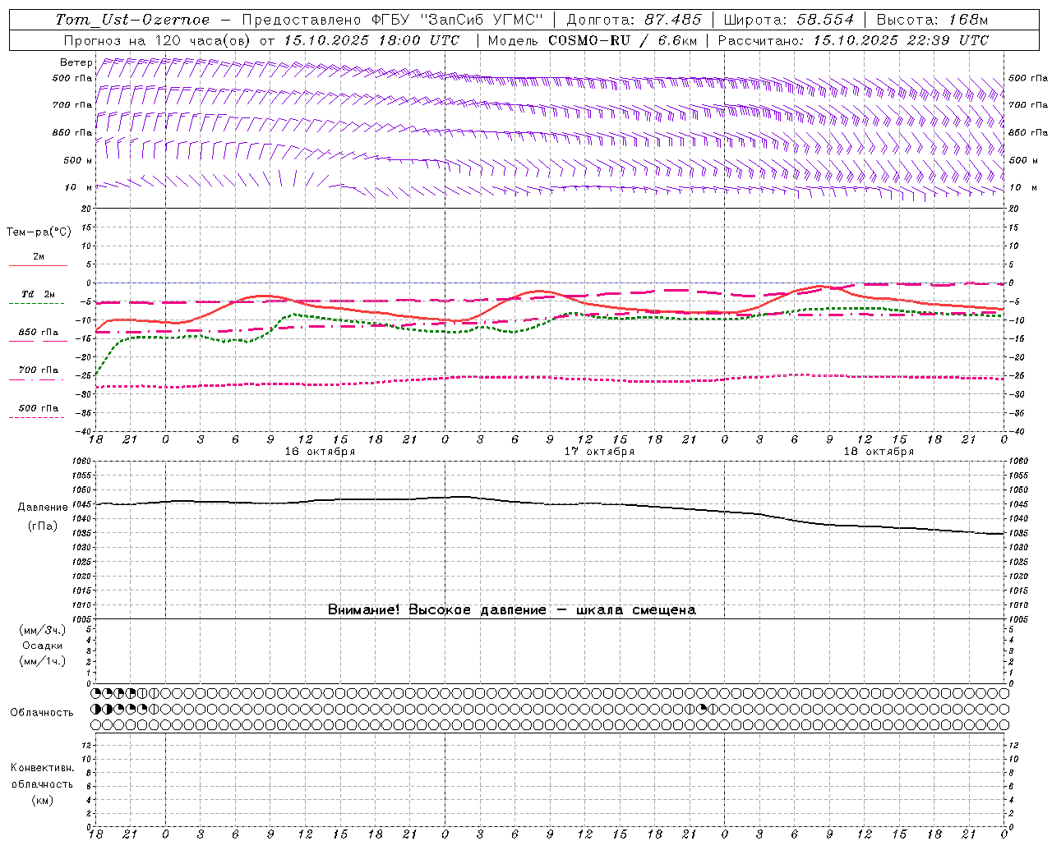
Task: Click the dashed line sample under Td 2м
Action: pyautogui.click(x=37, y=304)
